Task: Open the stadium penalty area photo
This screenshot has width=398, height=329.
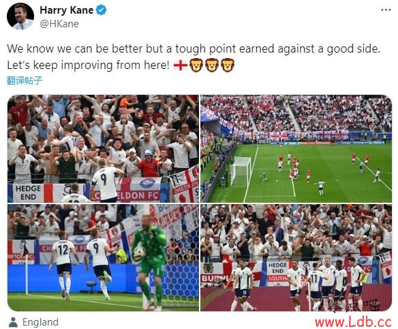Action: (296, 149)
